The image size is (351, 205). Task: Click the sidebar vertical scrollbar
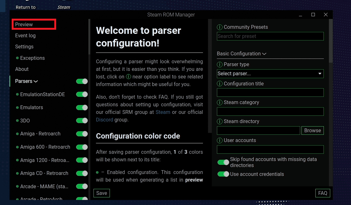tap(89, 37)
